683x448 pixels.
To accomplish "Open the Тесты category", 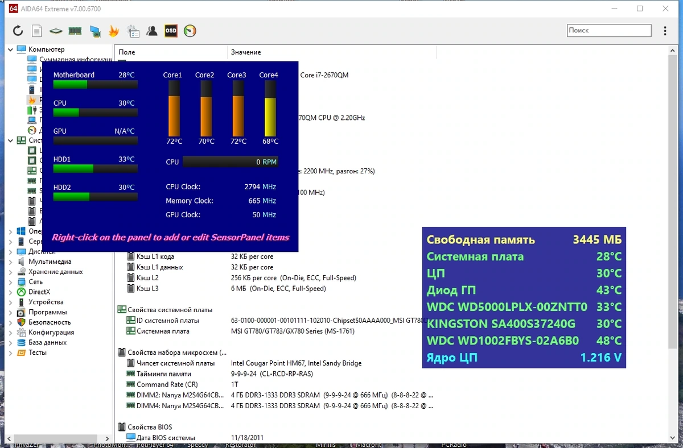I will 38,352.
